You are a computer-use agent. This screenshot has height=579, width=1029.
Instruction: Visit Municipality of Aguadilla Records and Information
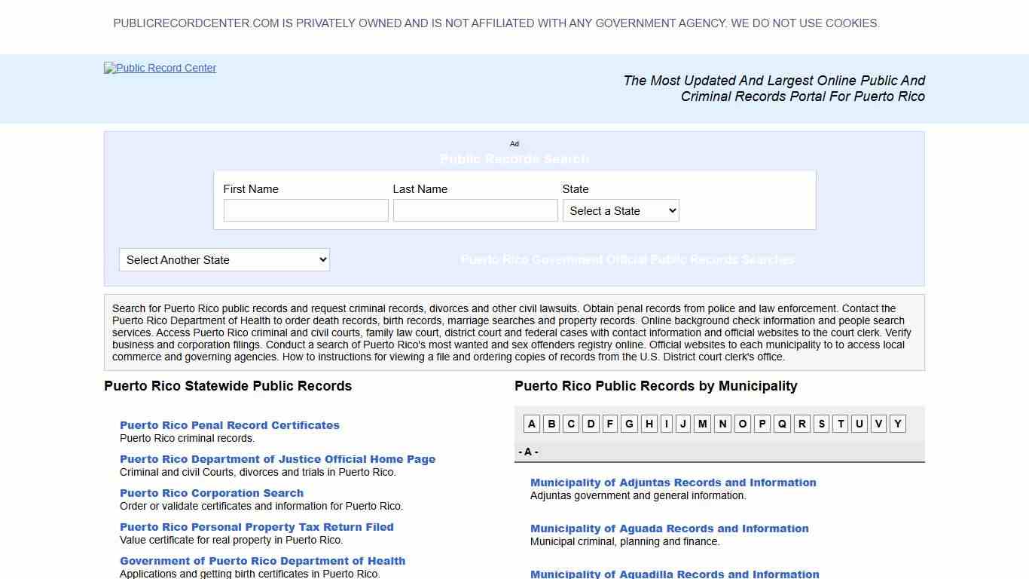[x=674, y=574]
